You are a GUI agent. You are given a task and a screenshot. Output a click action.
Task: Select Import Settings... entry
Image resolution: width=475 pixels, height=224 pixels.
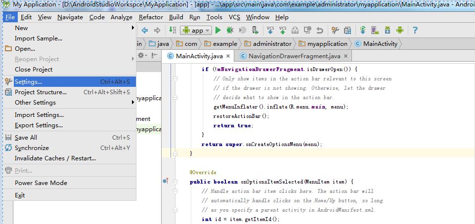[x=69, y=115]
